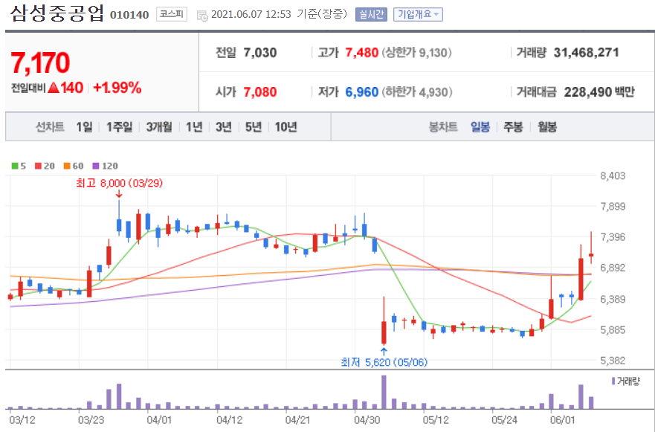The image size is (655, 432).
Task: Click the 최고 8,000 (03/29) label
Action: 120,183
